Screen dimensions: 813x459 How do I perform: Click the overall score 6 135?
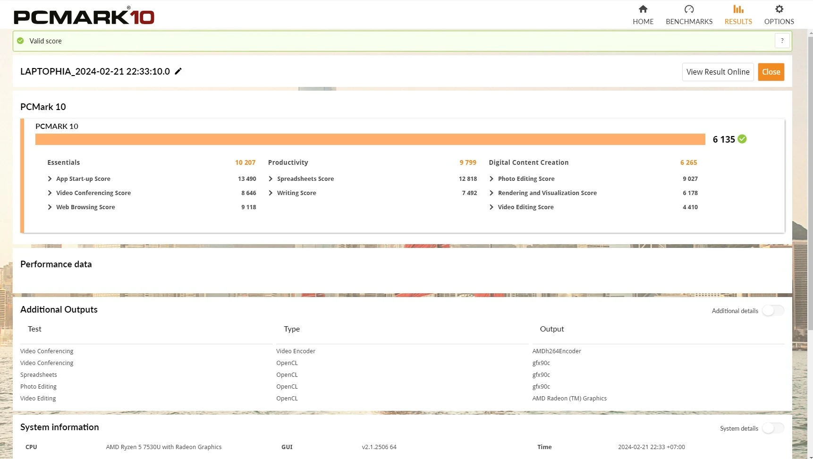pyautogui.click(x=724, y=139)
